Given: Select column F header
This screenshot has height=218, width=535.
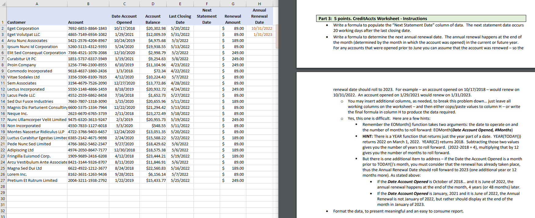Looking at the screenshot, I should pos(207,4).
